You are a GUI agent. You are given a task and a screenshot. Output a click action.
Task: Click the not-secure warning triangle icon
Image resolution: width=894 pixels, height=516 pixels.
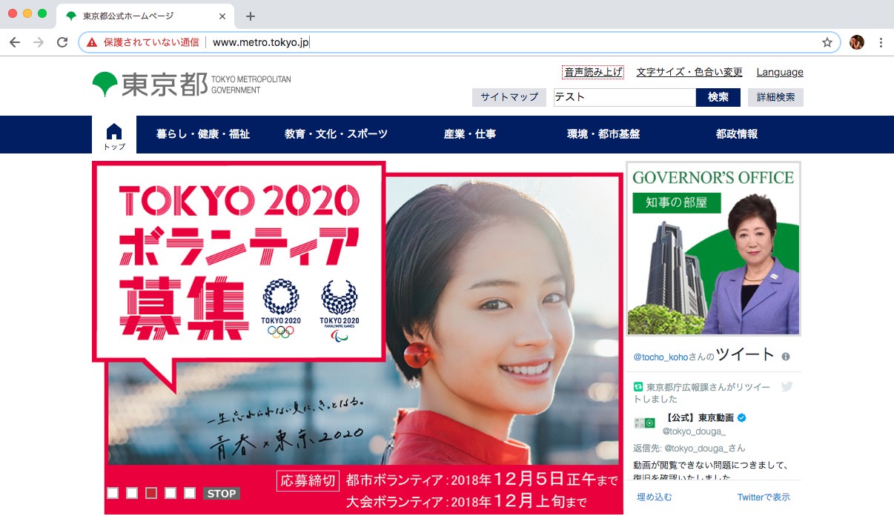click(92, 42)
